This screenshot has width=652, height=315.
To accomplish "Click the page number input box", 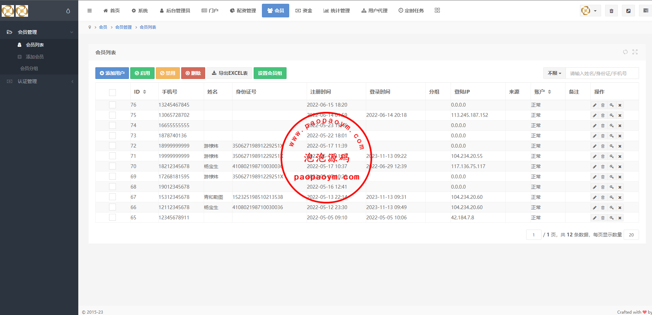I will point(534,235).
